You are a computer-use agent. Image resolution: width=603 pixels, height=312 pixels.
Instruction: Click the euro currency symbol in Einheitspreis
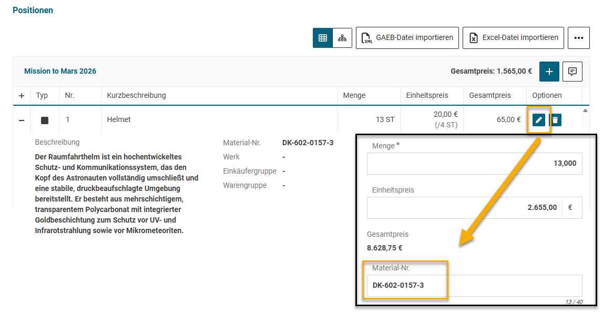(570, 208)
